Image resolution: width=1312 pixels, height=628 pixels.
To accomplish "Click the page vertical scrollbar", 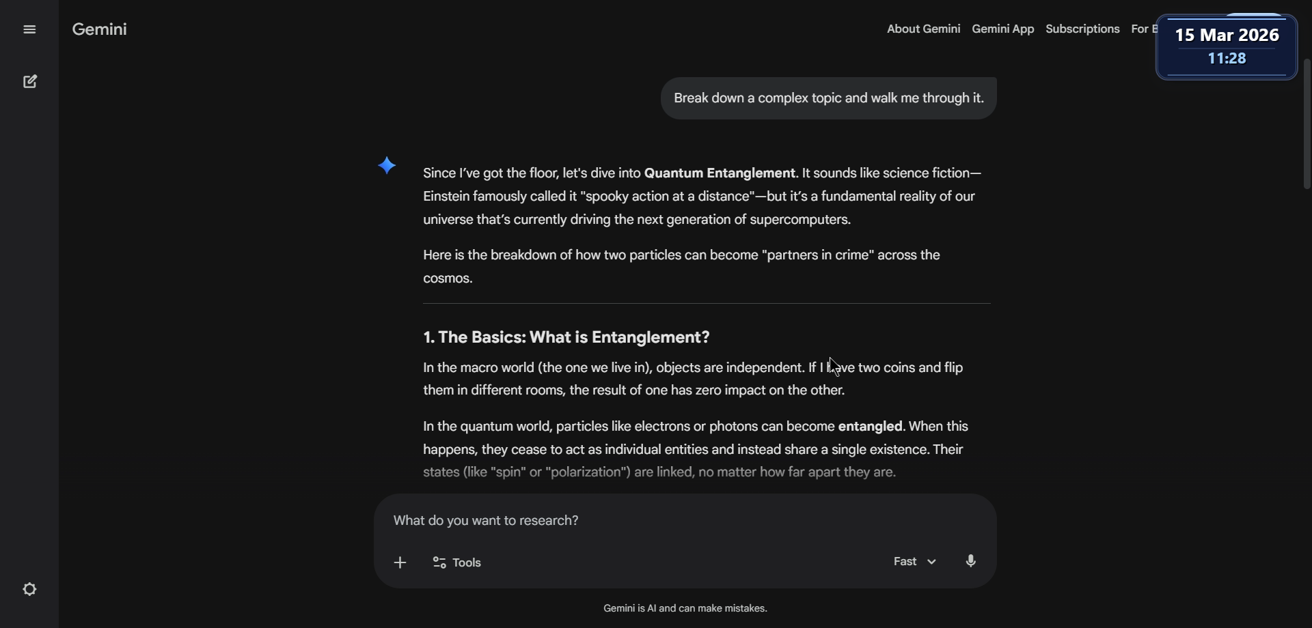I will click(1307, 124).
